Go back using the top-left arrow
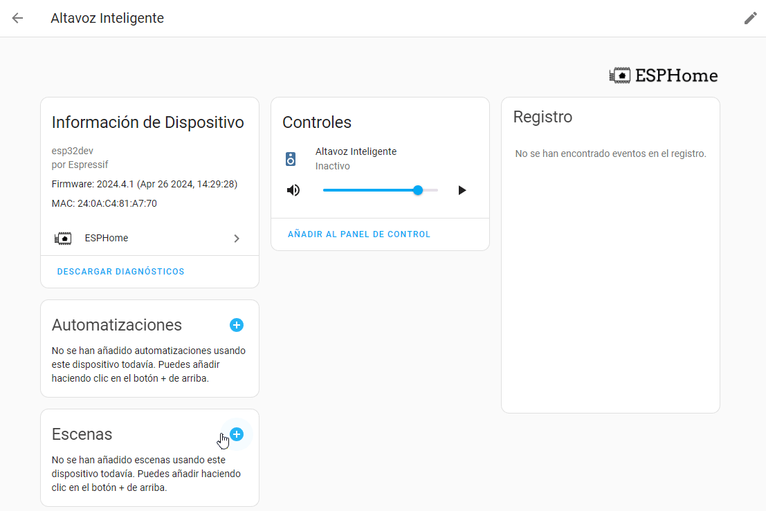 click(x=17, y=18)
